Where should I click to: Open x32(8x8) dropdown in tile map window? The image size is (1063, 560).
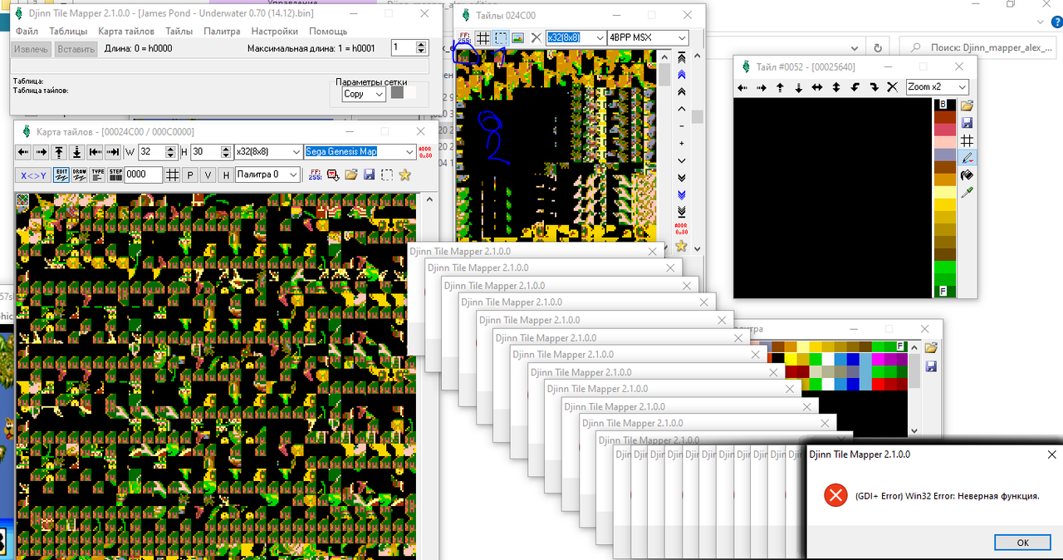[x=268, y=152]
